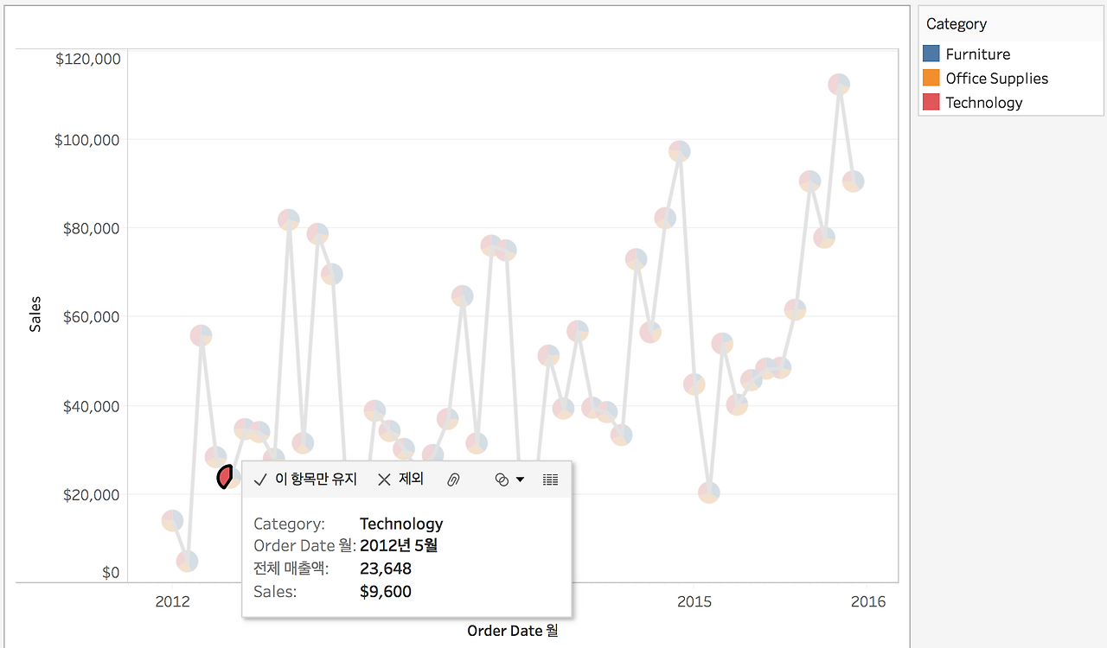Click the Sales vertical axis title
Image resolution: width=1107 pixels, height=648 pixels.
pos(35,314)
